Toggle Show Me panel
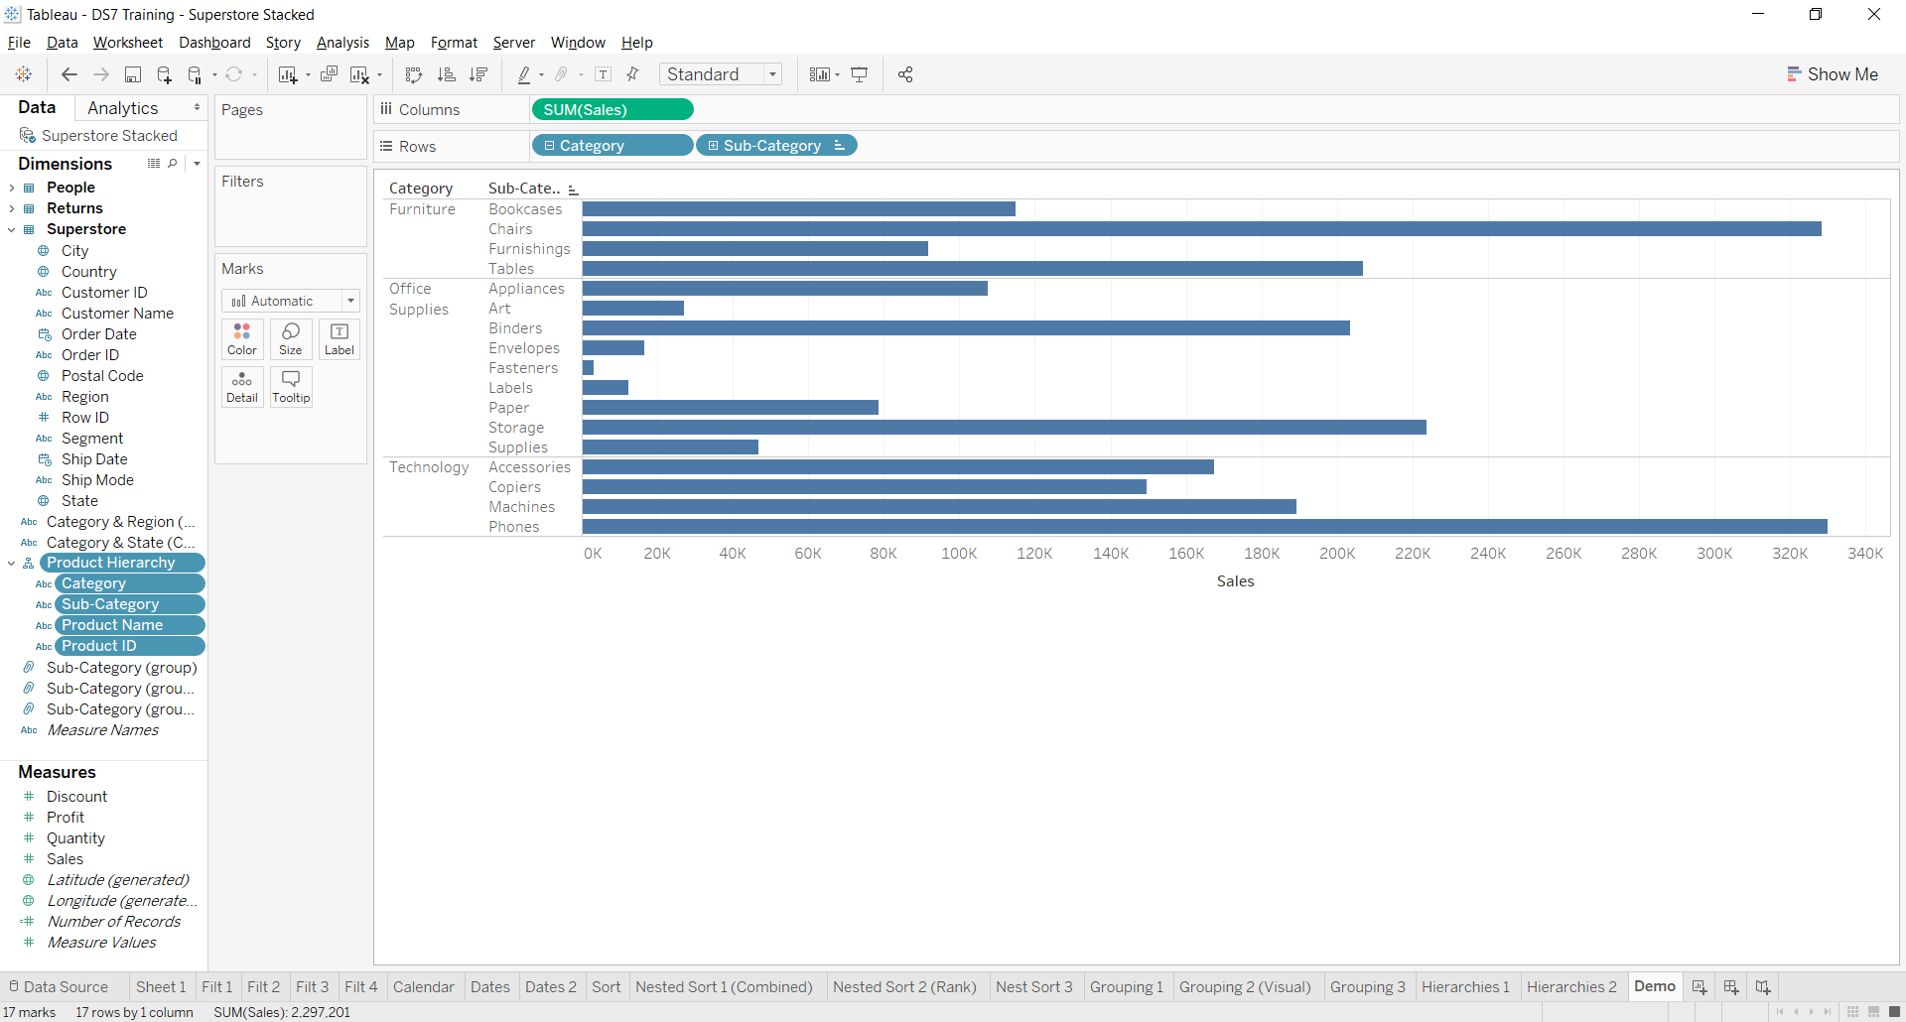The width and height of the screenshot is (1906, 1022). point(1833,74)
